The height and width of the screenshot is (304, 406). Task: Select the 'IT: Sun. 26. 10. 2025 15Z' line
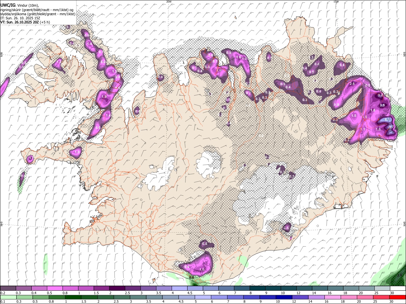(20, 18)
